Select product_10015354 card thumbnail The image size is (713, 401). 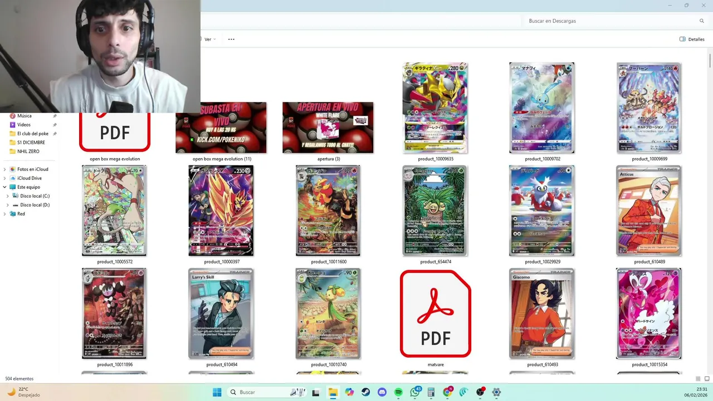649,314
